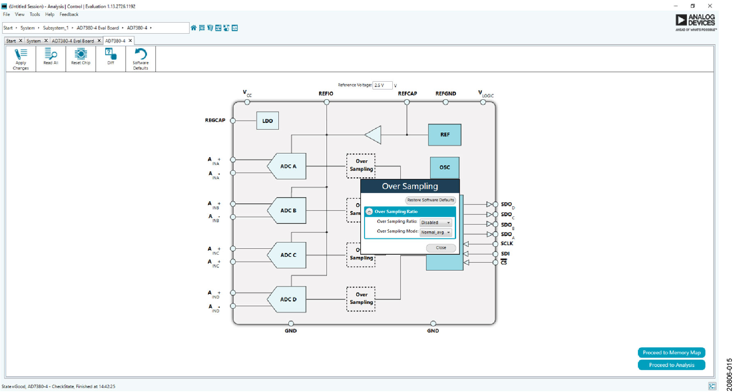Click the Read All toolbar icon
Viewport: 734px width, 392px height.
pyautogui.click(x=50, y=57)
